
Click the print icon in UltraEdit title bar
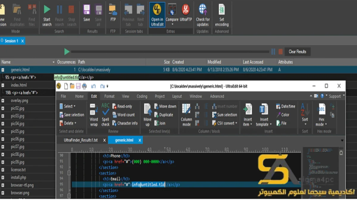(84, 86)
